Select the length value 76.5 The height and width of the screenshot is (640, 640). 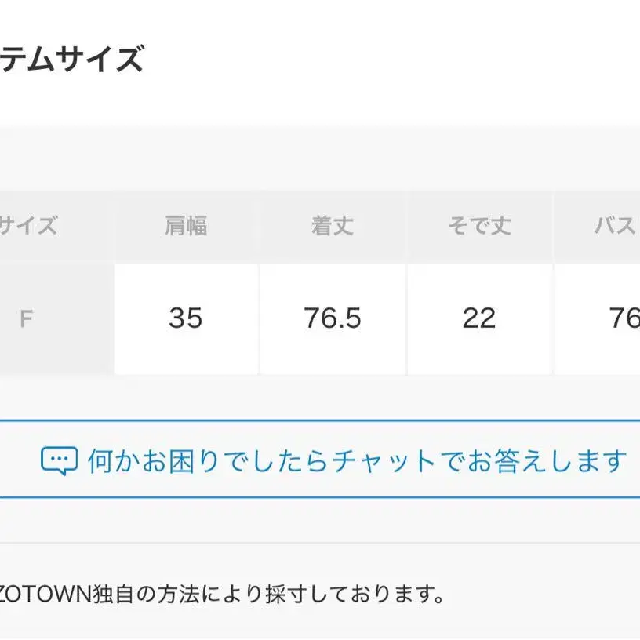click(333, 318)
